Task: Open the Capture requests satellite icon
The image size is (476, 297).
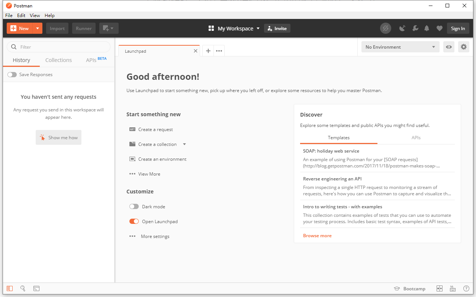Action: coord(402,28)
